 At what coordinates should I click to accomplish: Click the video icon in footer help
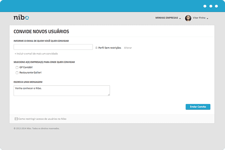click(16, 119)
